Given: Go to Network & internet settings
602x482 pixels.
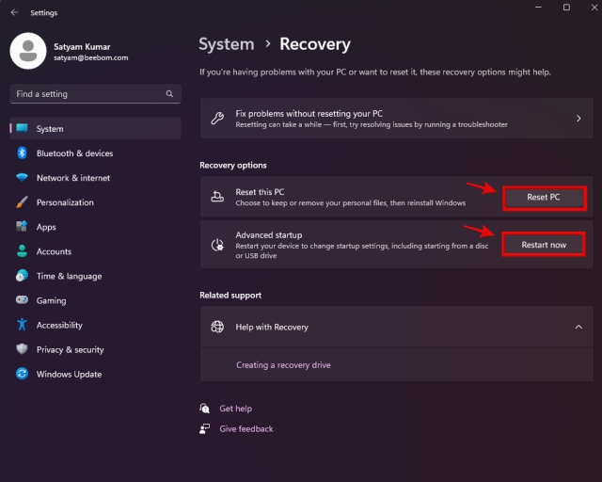Looking at the screenshot, I should (x=95, y=178).
